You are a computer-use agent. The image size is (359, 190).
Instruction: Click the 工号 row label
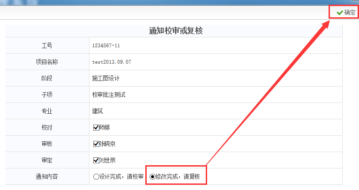coord(47,46)
